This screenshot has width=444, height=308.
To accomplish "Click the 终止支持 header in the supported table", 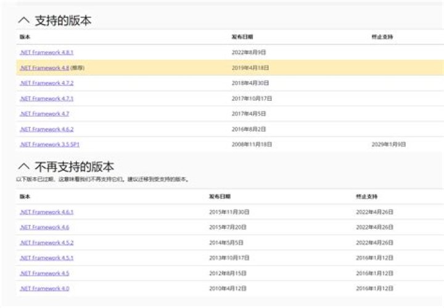I will pyautogui.click(x=382, y=37).
